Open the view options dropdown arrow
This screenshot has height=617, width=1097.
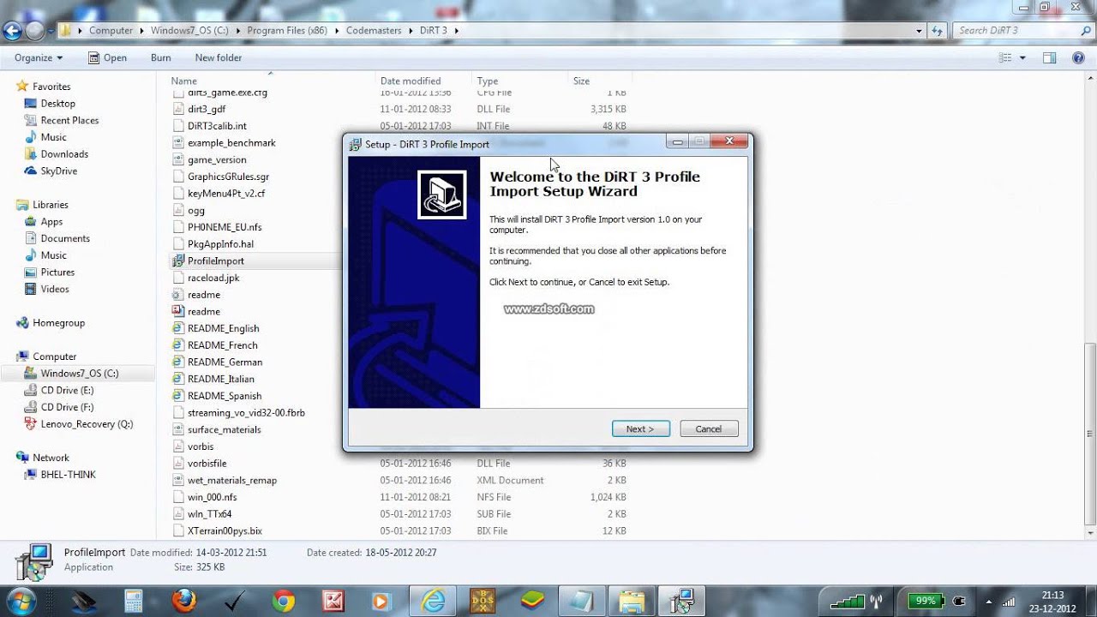(1022, 57)
